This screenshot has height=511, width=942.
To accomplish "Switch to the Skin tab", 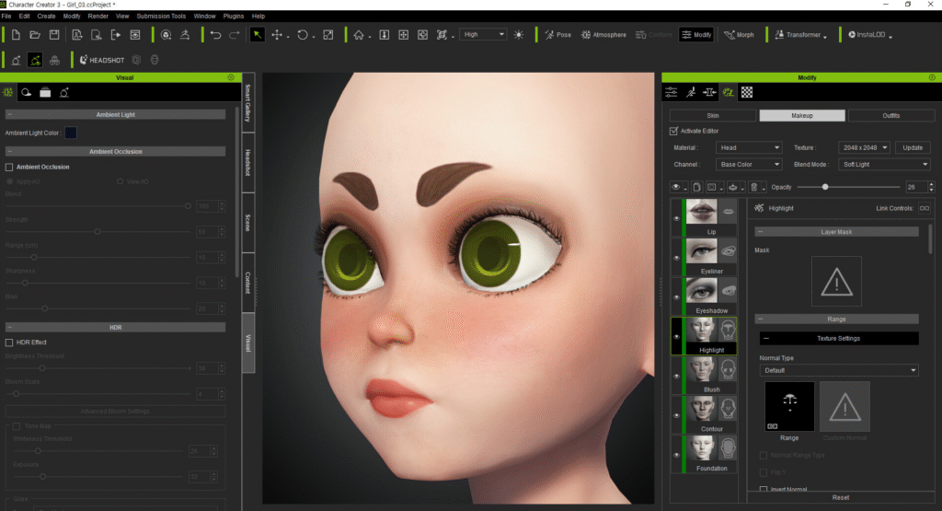I will pos(712,116).
